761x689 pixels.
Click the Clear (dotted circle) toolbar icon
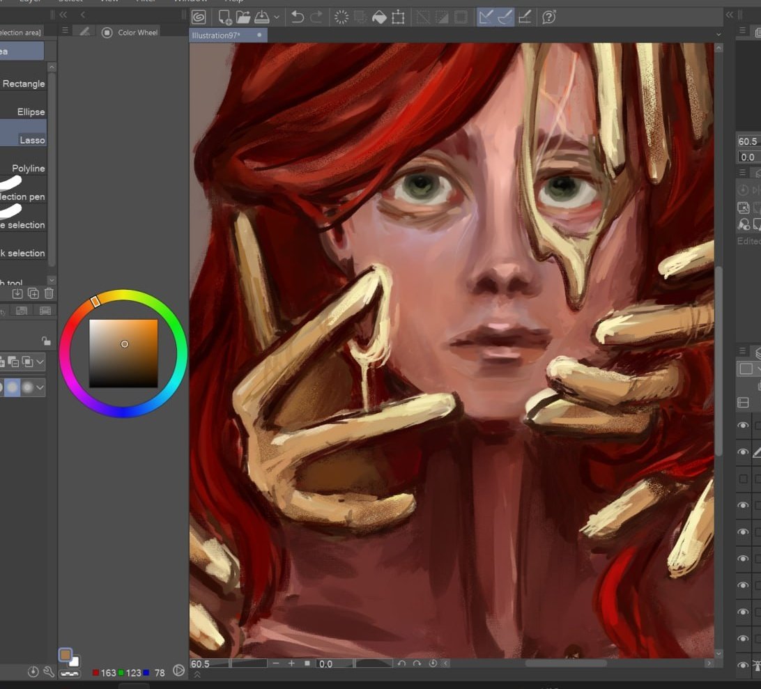341,17
